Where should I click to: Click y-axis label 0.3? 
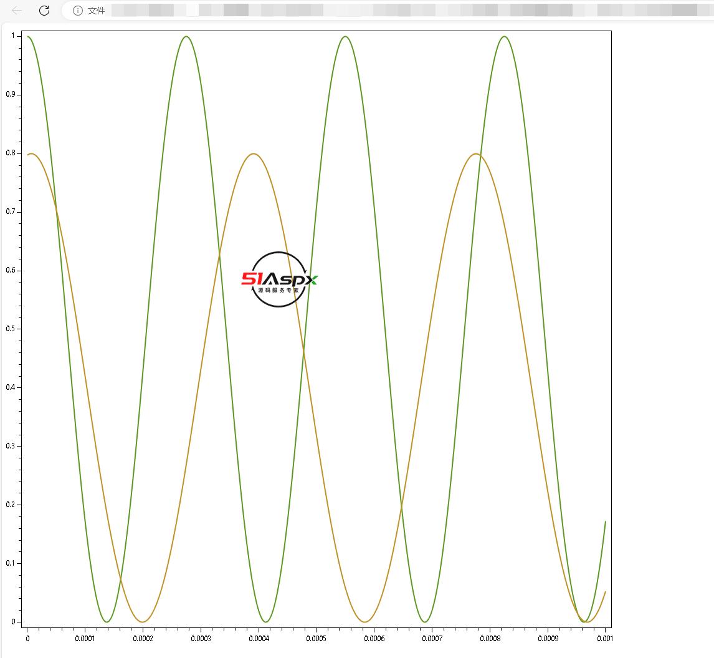coord(11,446)
